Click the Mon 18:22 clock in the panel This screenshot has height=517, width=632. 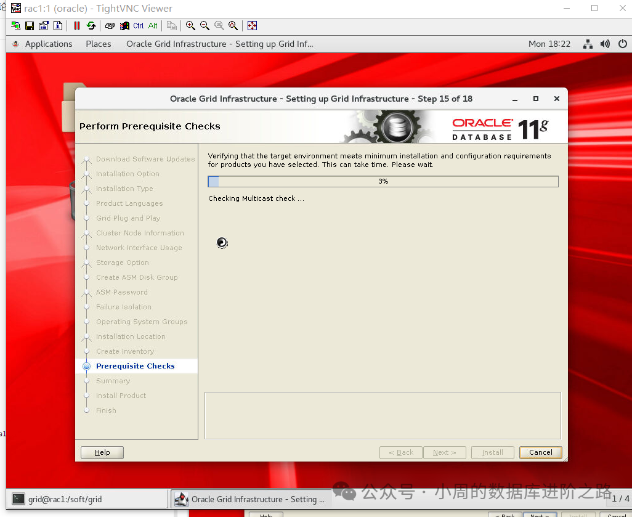pos(549,44)
